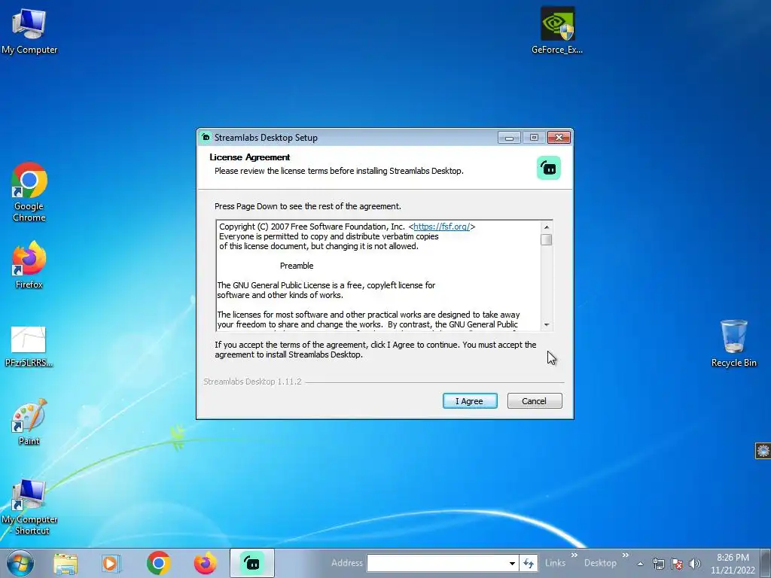Click 'Press Page Down to see the rest' text
Viewport: 771px width, 578px height.
pyautogui.click(x=308, y=206)
